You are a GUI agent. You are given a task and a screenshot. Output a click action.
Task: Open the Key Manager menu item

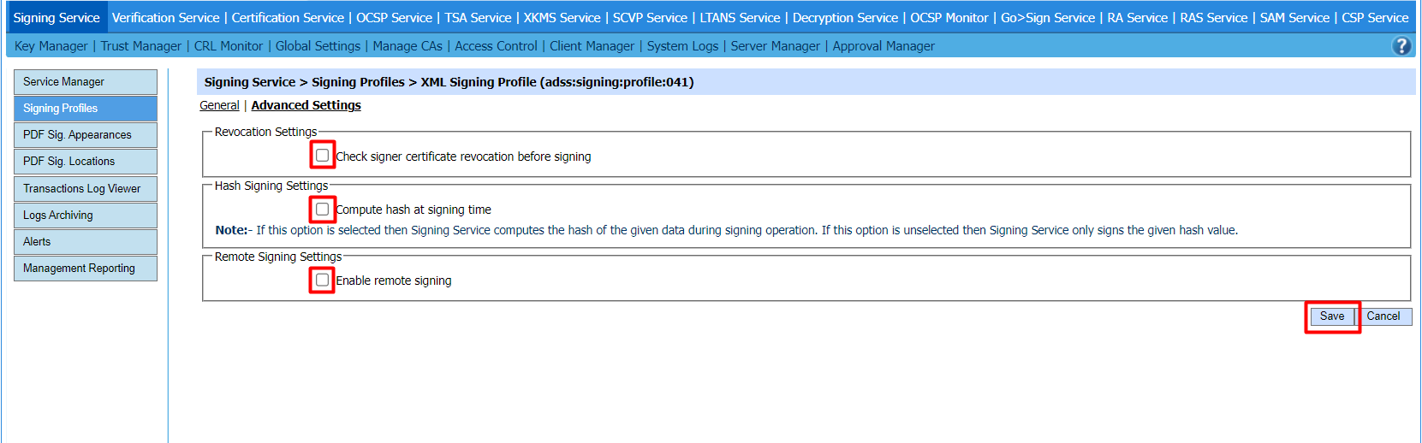tap(51, 46)
